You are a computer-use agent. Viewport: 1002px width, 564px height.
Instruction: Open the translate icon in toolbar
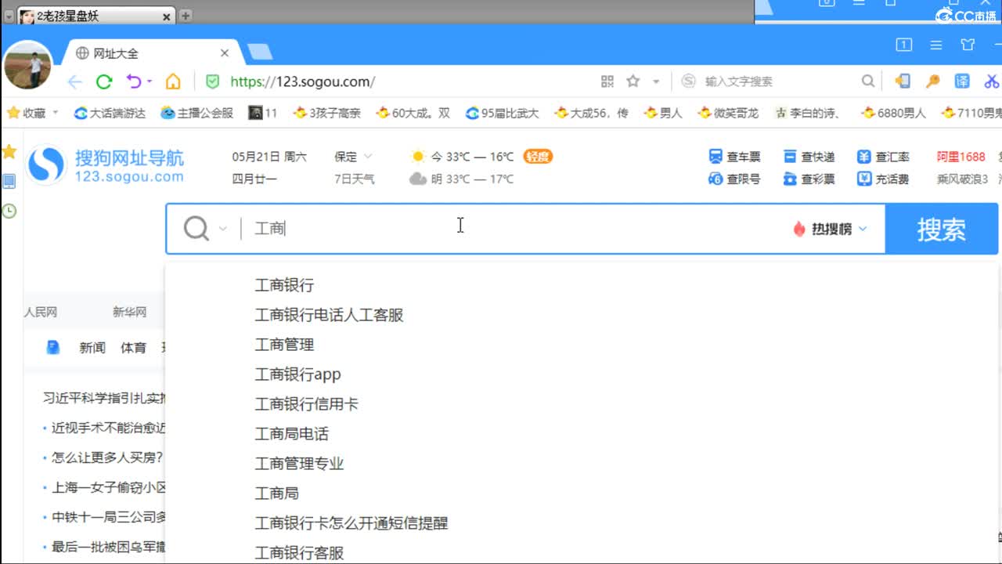962,81
